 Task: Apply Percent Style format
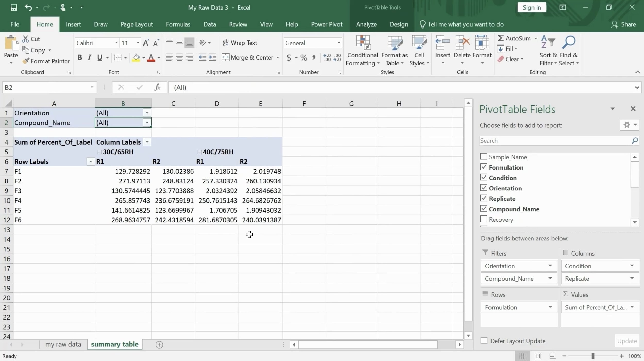click(x=304, y=57)
